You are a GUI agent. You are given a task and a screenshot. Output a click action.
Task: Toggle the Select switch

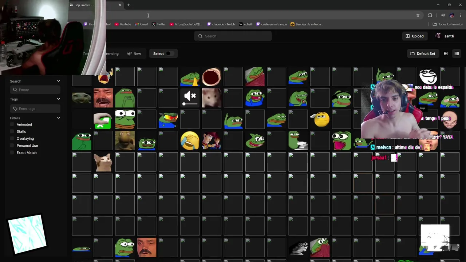pos(169,53)
